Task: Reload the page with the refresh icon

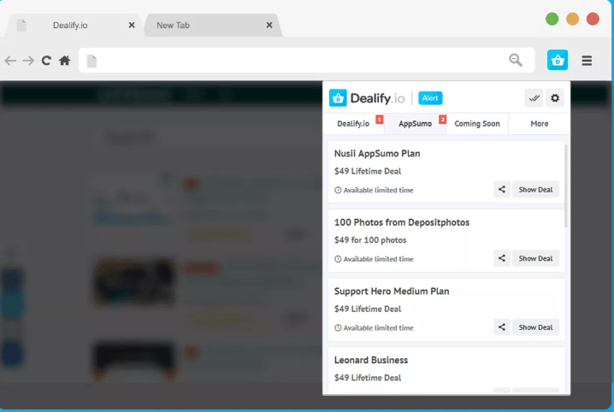Action: point(46,60)
